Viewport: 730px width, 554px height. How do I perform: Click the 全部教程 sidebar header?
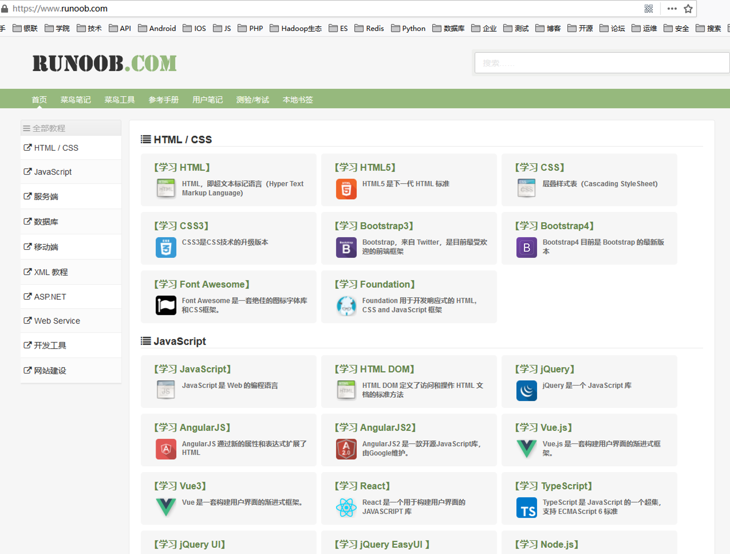71,128
